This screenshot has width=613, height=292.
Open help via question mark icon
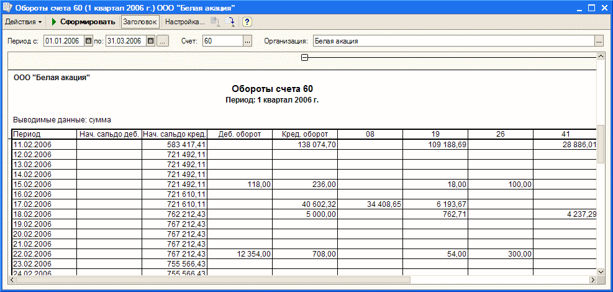[247, 22]
